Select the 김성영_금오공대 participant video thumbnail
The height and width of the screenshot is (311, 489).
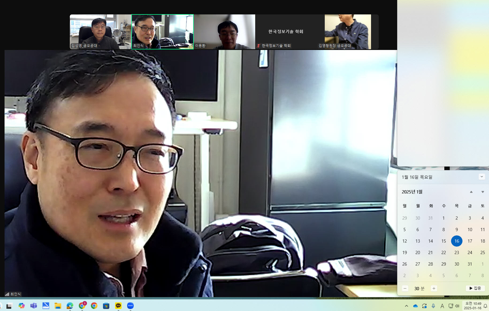101,32
